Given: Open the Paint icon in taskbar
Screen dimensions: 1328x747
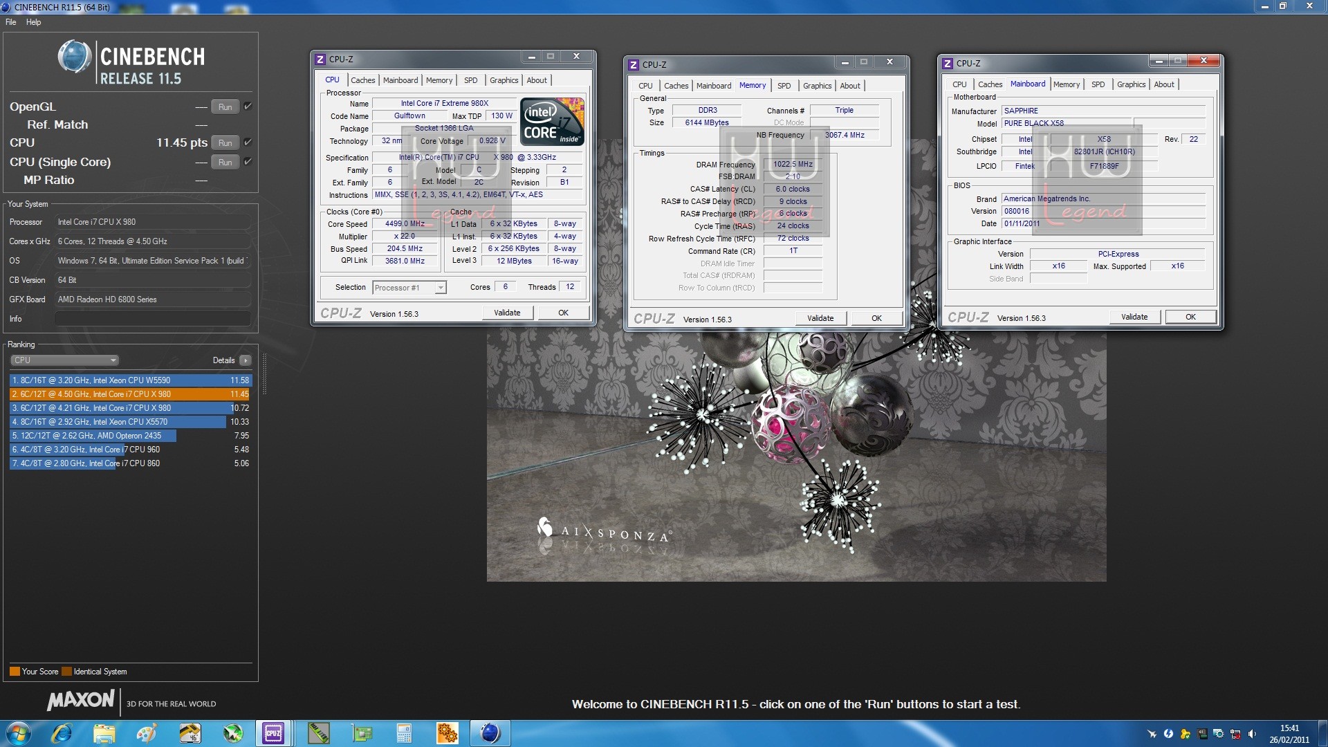Looking at the screenshot, I should tap(147, 733).
